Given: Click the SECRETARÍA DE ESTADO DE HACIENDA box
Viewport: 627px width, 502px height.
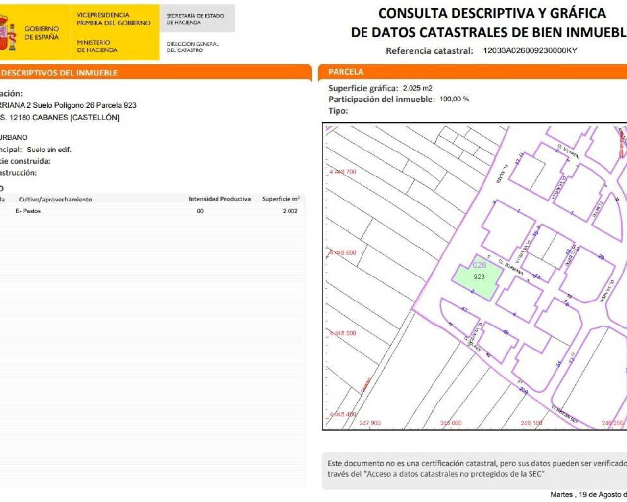Looking at the screenshot, I should (195, 19).
